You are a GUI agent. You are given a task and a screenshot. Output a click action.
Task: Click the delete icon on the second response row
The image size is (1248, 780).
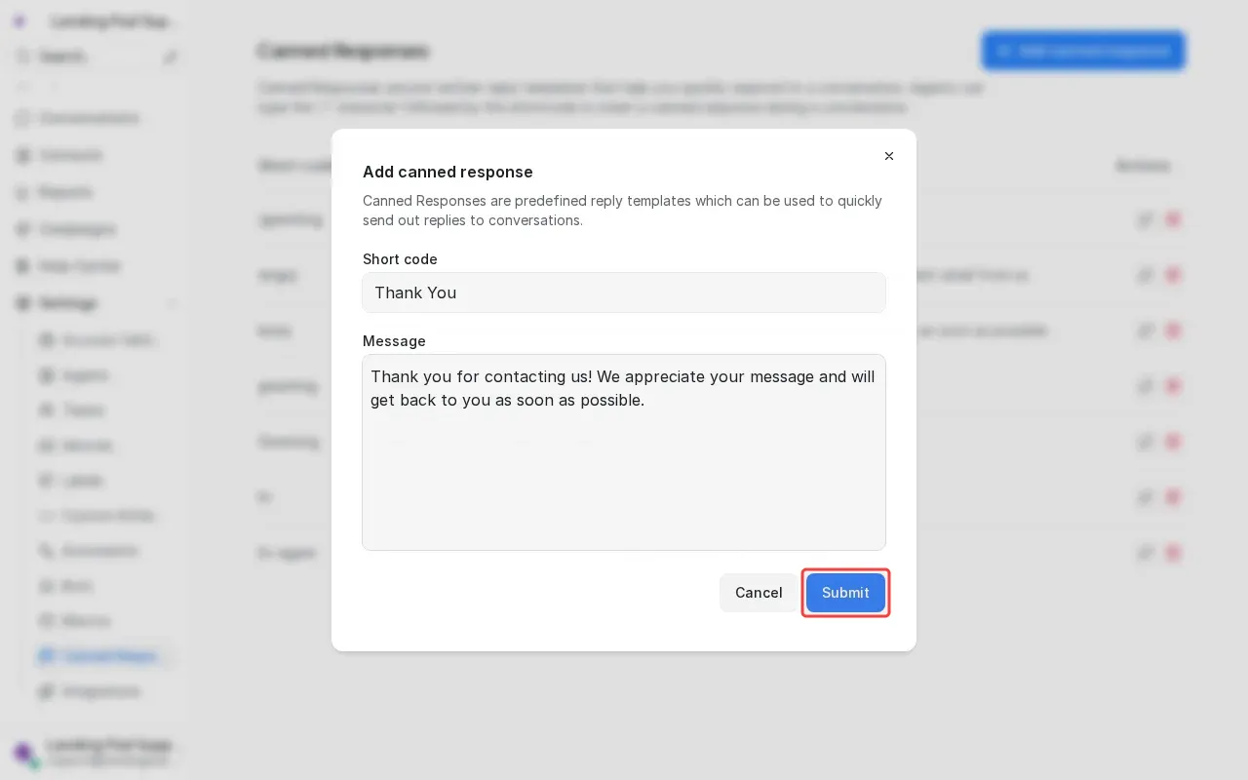[x=1173, y=275]
